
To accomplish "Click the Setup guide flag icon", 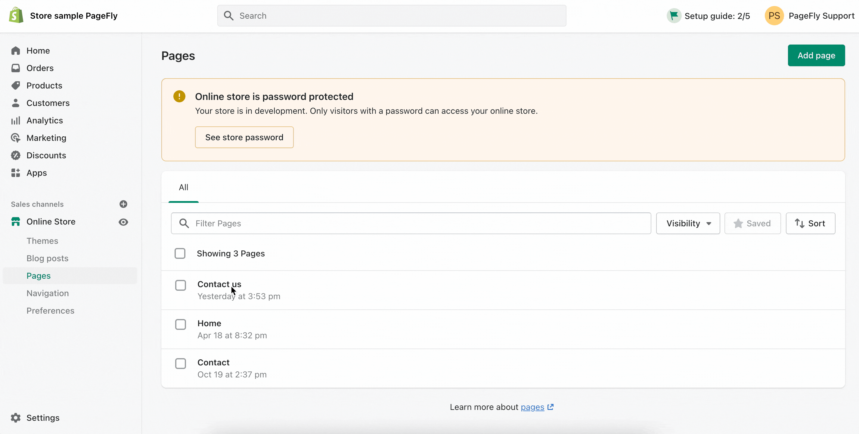I will point(674,16).
